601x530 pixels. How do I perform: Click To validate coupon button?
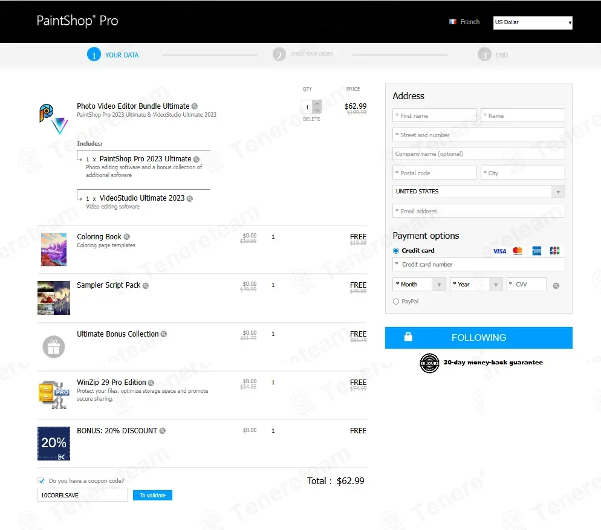click(x=152, y=495)
